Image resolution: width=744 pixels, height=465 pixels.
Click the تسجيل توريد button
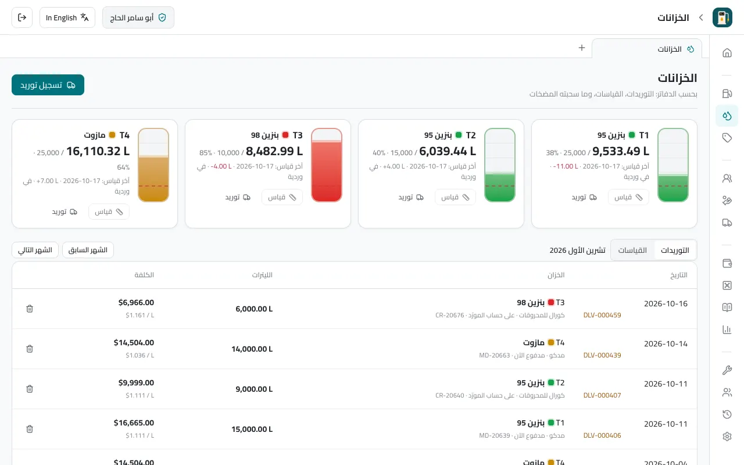(x=48, y=85)
